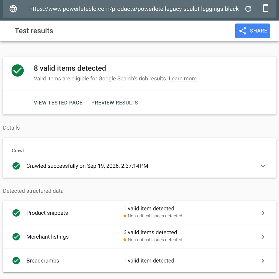Viewport: 279px width, 279px height.
Task: Open Merchant listings chevron arrow
Action: 263,237
